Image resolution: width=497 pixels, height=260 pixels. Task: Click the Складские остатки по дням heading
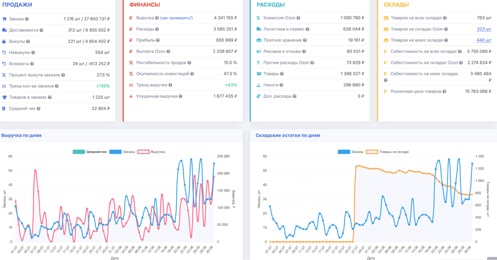click(288, 135)
